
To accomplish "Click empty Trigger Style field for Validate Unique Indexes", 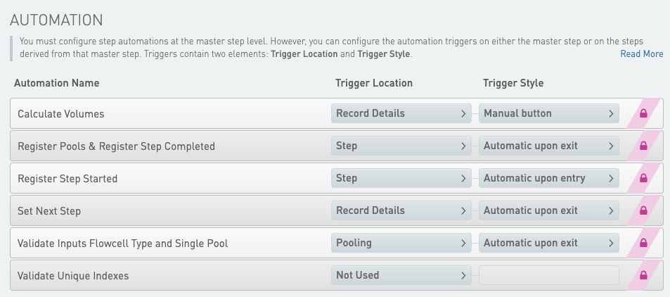I will click(x=548, y=275).
